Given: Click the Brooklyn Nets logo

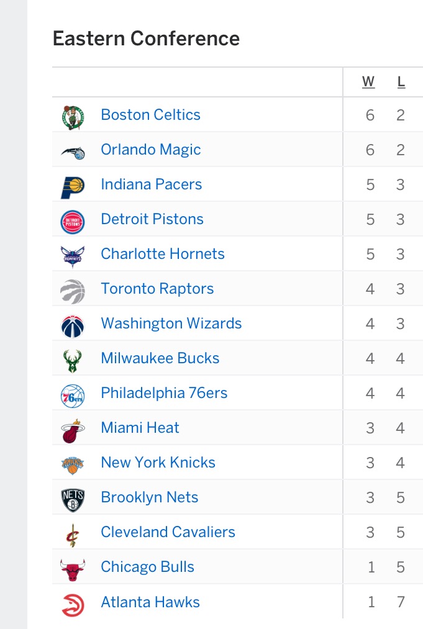Looking at the screenshot, I should [x=73, y=500].
